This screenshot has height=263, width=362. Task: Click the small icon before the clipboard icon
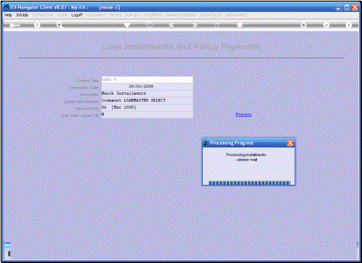click(217, 25)
